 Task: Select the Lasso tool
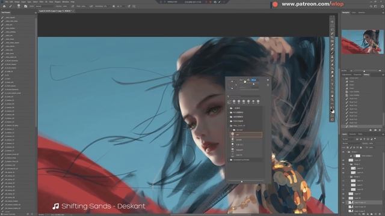point(332,29)
